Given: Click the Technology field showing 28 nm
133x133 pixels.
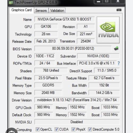Looking at the screenshot, I should coord(46,34).
